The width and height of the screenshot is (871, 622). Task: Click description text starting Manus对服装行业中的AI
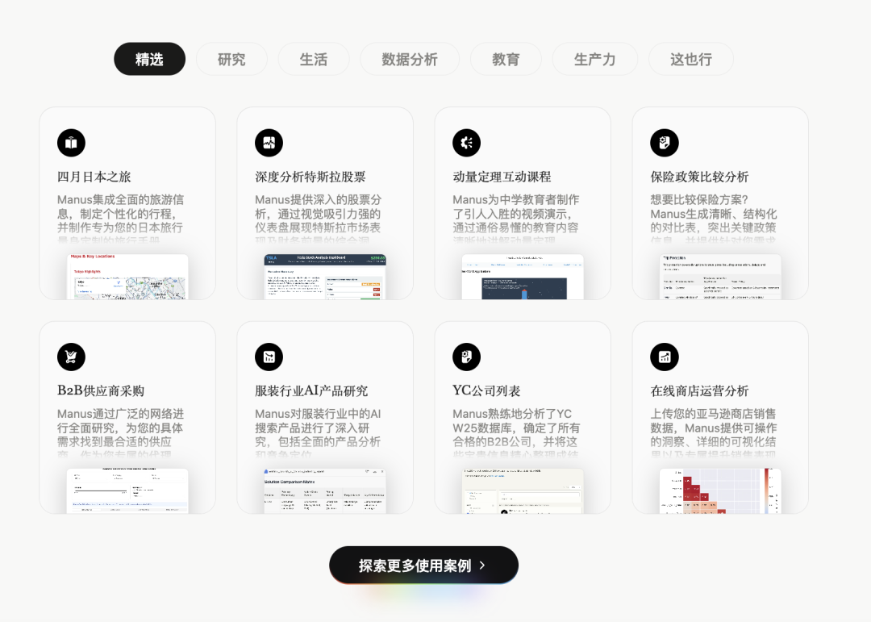319,432
